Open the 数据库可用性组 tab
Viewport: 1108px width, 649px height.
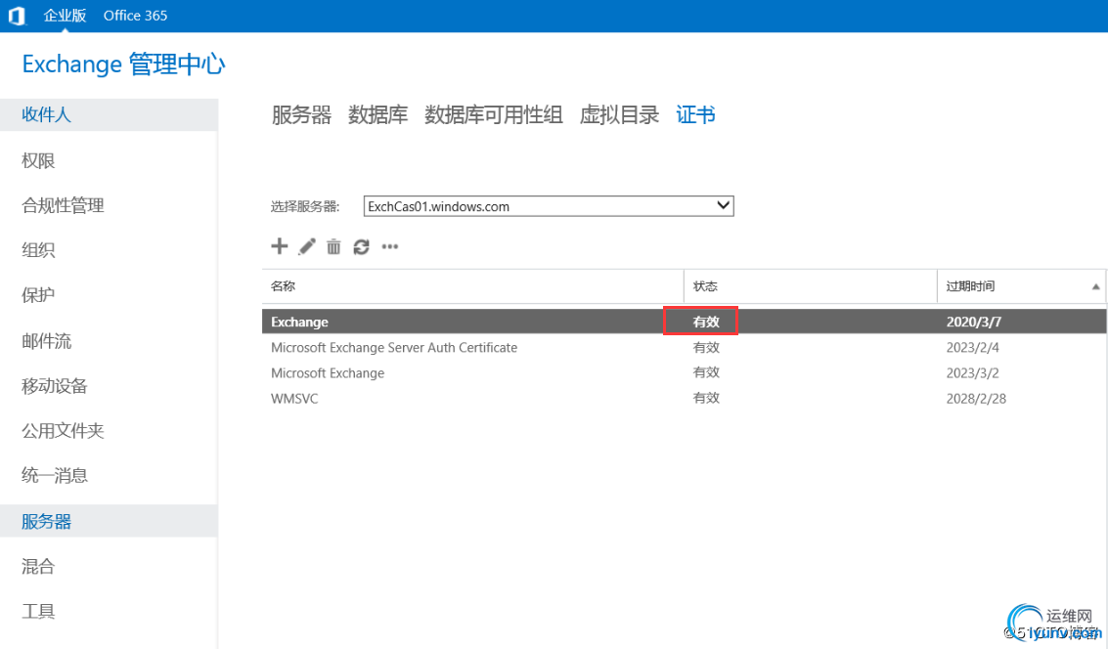click(x=493, y=114)
